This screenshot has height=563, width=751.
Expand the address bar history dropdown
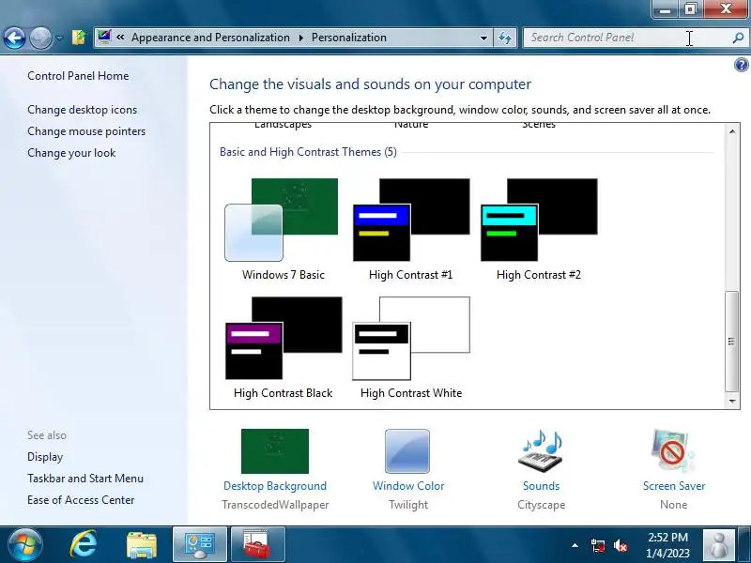[483, 38]
